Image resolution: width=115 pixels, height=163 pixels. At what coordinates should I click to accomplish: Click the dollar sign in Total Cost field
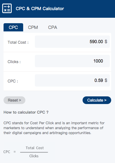(106, 42)
